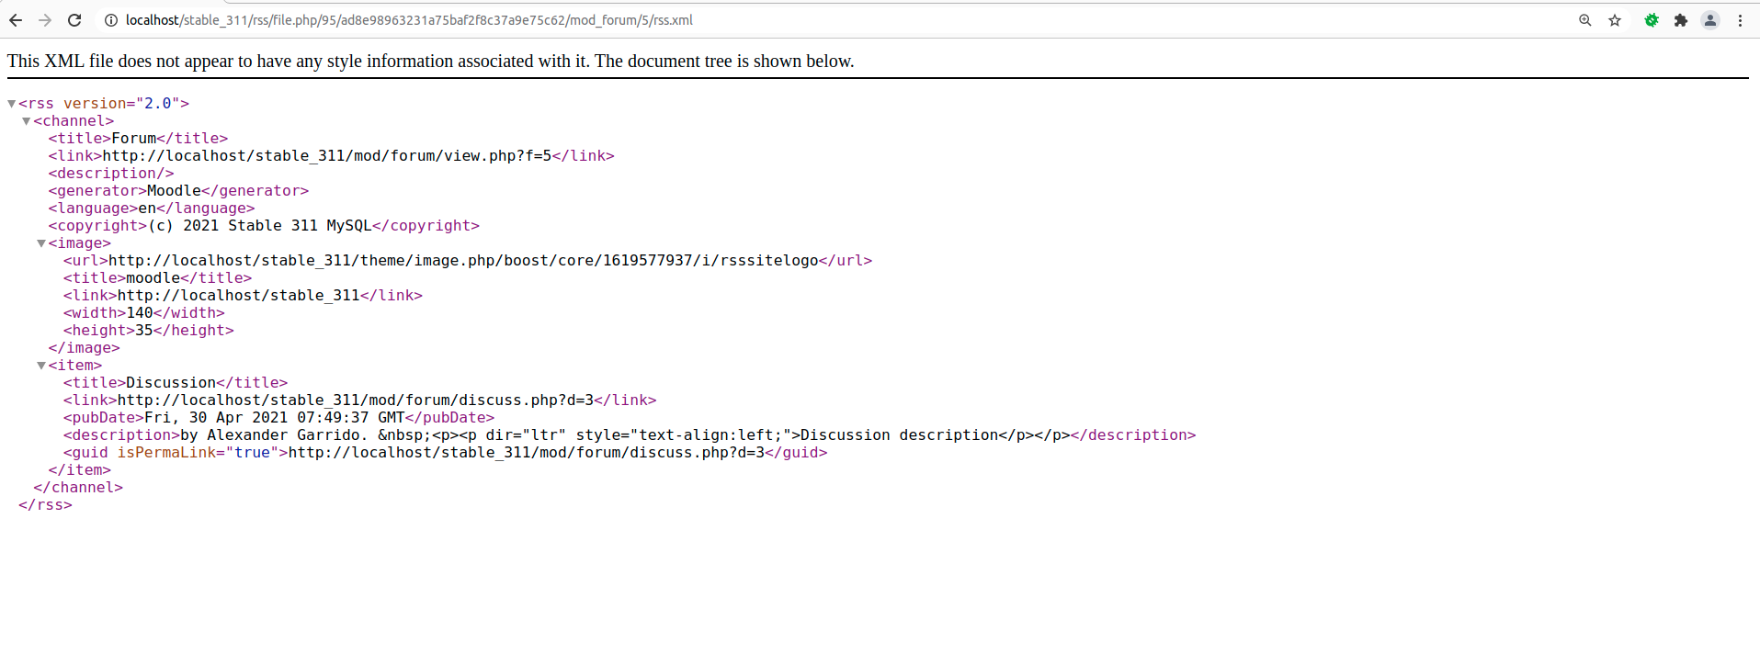Select the copyright text 2021 Stable 311 MySQL

tap(259, 226)
